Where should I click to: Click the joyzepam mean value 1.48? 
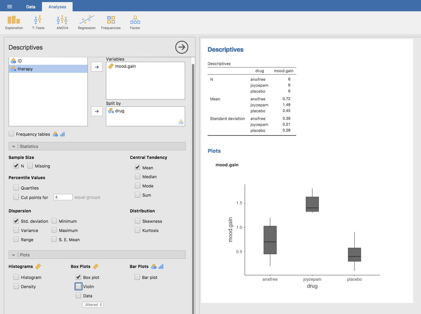coord(287,105)
